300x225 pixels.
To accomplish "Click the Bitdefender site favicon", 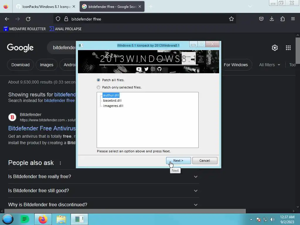I will (12, 117).
